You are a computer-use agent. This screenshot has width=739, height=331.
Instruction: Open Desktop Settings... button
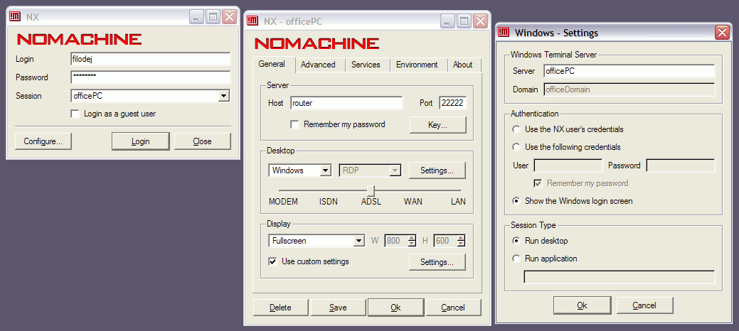(437, 170)
